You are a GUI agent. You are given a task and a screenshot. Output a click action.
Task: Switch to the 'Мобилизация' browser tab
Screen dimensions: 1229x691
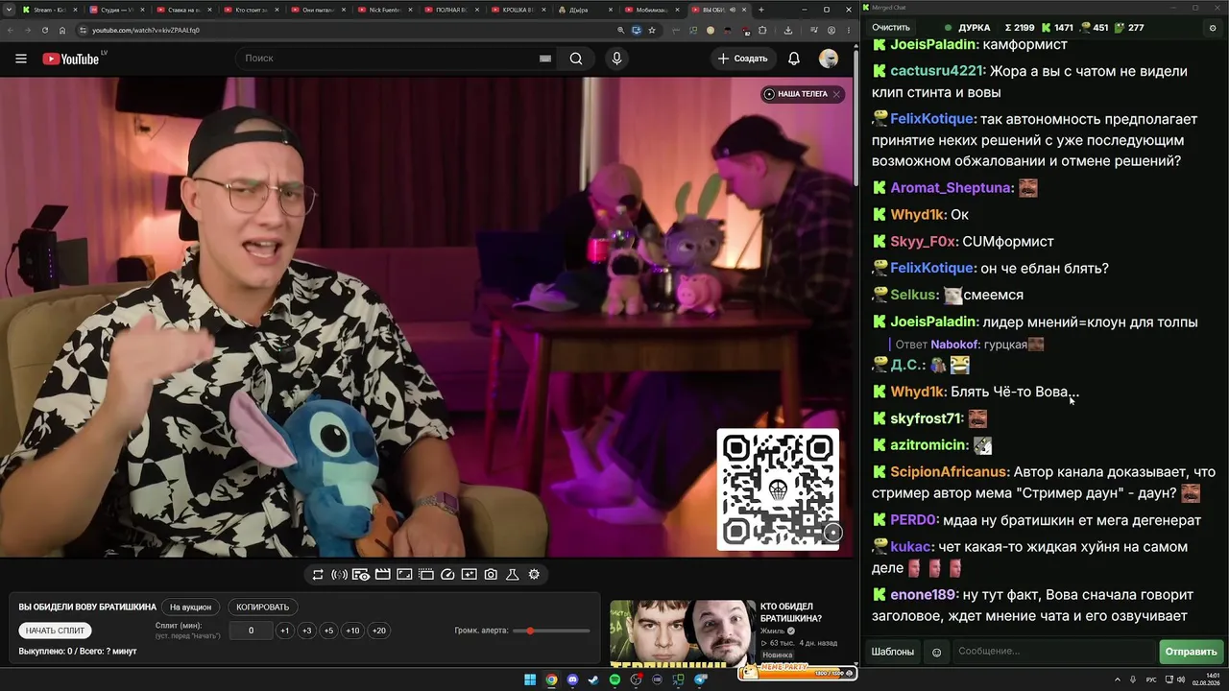655,10
